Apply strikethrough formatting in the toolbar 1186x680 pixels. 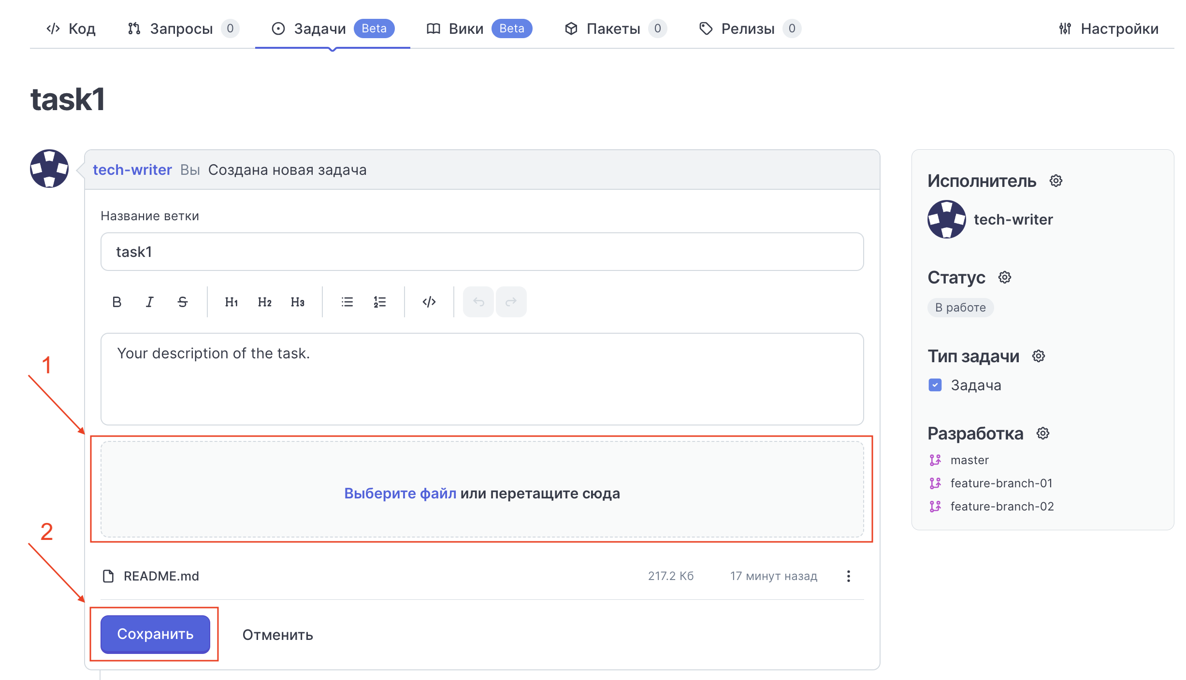click(182, 302)
